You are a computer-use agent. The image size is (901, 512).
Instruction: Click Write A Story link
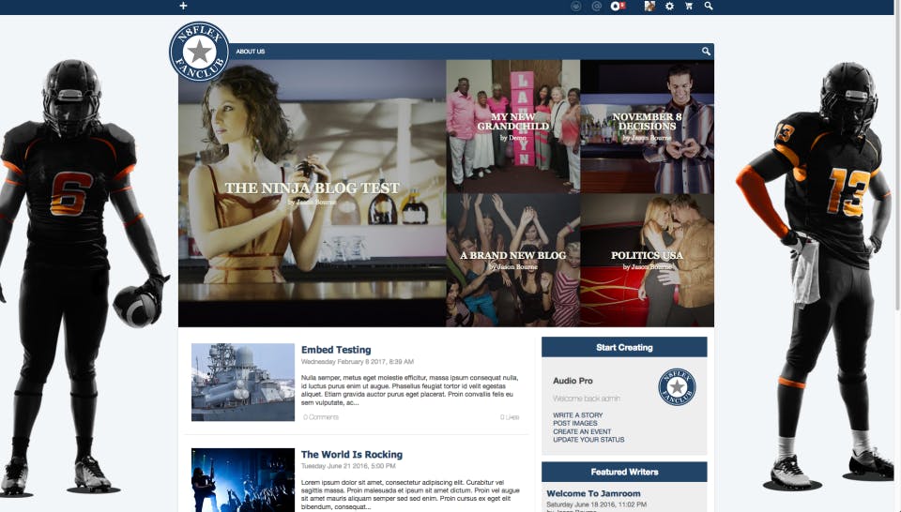click(x=577, y=415)
